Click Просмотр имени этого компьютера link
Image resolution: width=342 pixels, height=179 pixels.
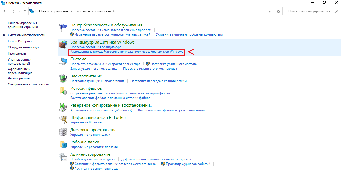pos(150,69)
